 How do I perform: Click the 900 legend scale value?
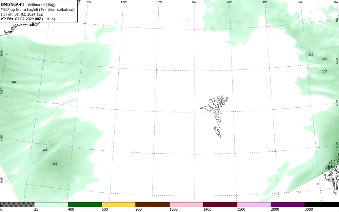[139, 209]
